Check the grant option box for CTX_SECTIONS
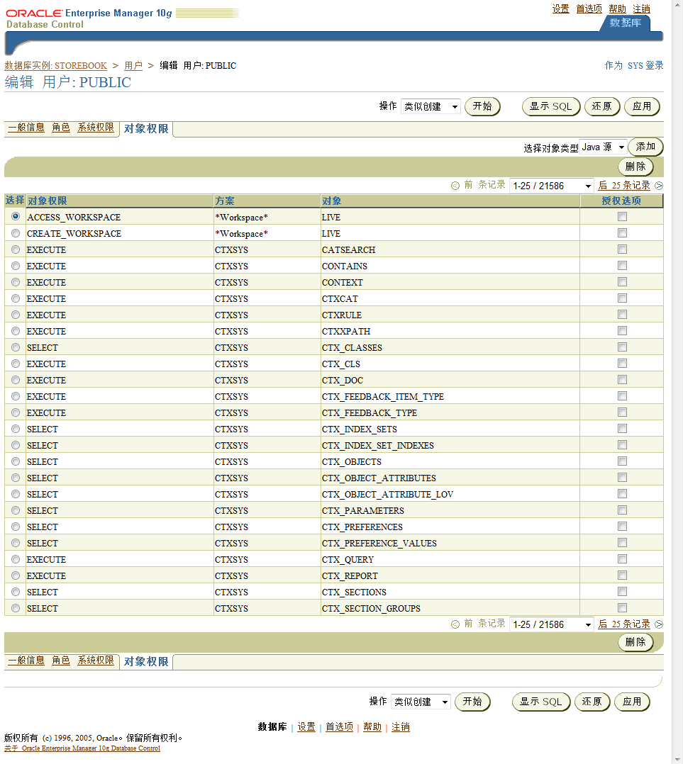 coord(622,592)
